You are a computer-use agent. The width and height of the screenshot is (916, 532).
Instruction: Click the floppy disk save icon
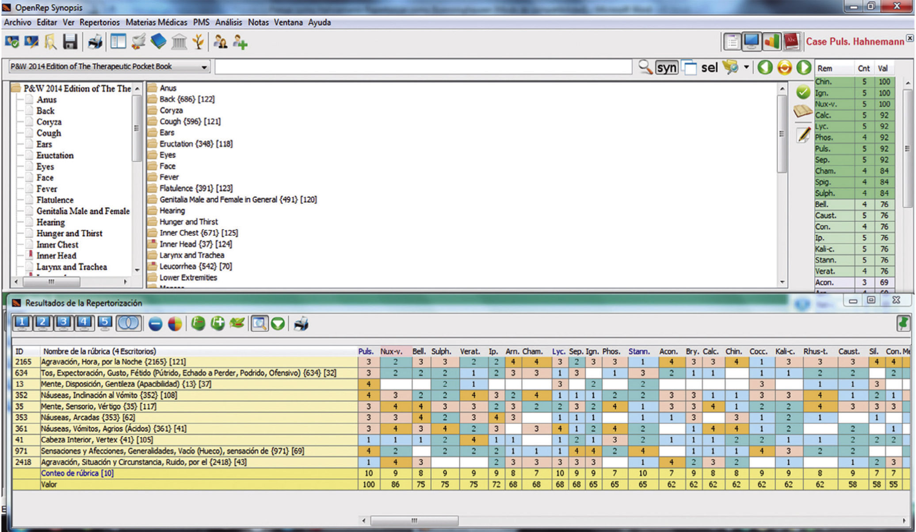pos(70,42)
